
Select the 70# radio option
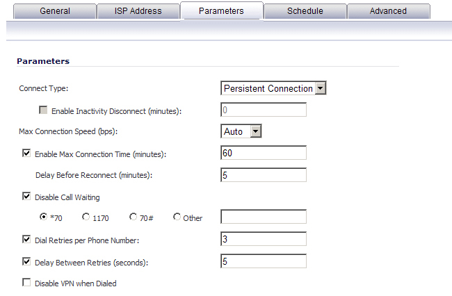(x=133, y=217)
